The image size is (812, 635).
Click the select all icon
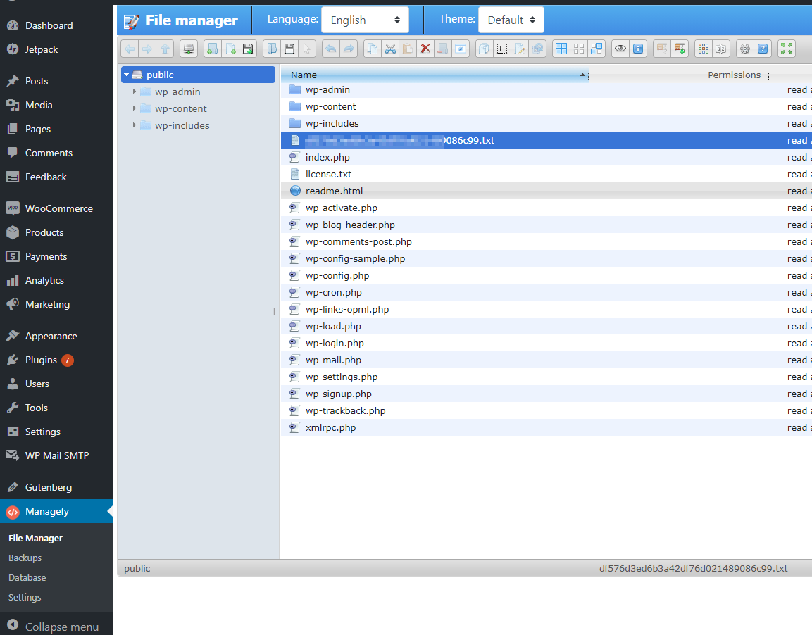coord(561,49)
